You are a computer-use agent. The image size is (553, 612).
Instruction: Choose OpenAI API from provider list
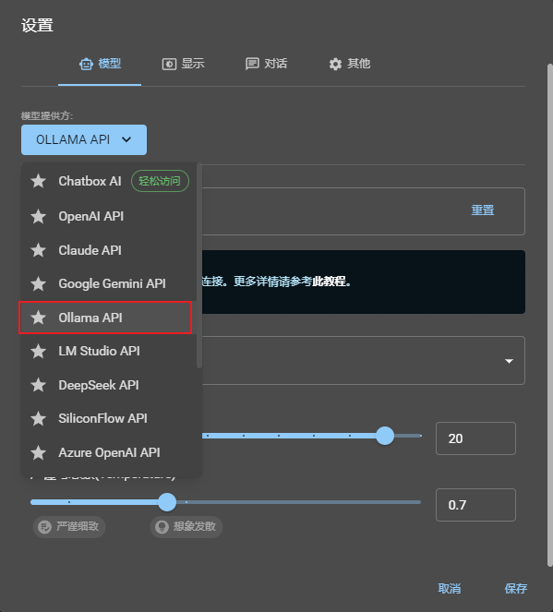109,216
